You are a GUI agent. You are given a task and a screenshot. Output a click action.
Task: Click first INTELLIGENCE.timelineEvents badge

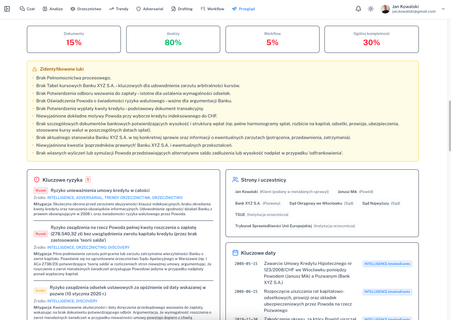[x=387, y=264]
